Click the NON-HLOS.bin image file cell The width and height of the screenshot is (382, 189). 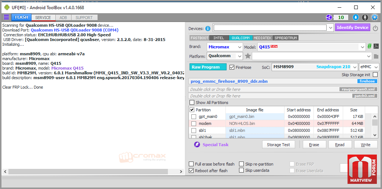pos(255,123)
